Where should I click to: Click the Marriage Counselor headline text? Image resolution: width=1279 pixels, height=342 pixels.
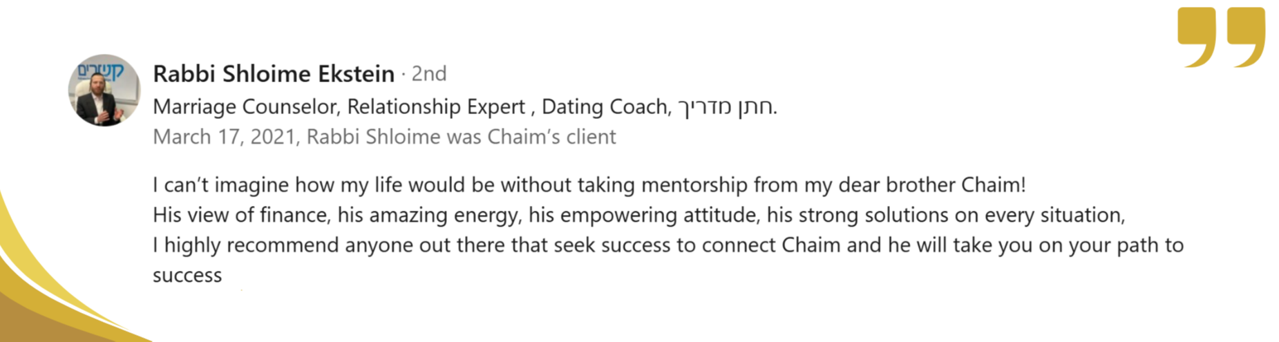click(x=245, y=107)
